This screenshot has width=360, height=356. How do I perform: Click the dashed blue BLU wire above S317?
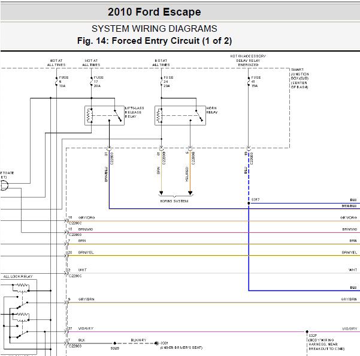tap(249, 176)
